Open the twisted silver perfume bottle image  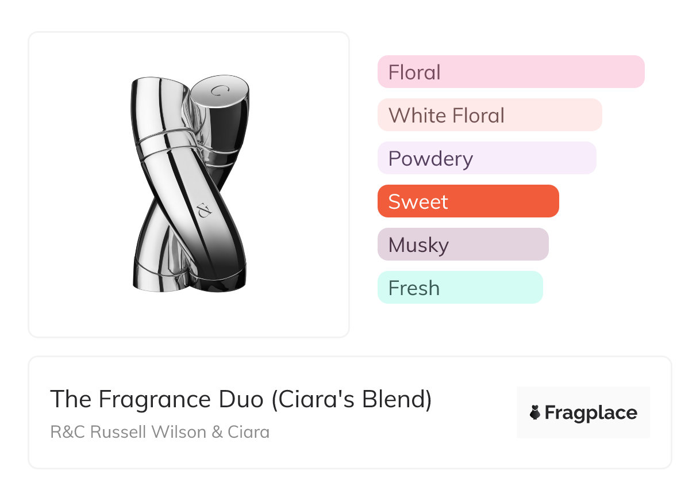click(x=189, y=184)
